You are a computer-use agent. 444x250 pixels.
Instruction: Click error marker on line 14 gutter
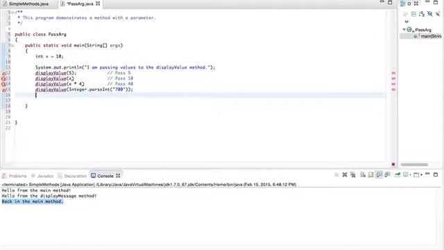[3, 84]
